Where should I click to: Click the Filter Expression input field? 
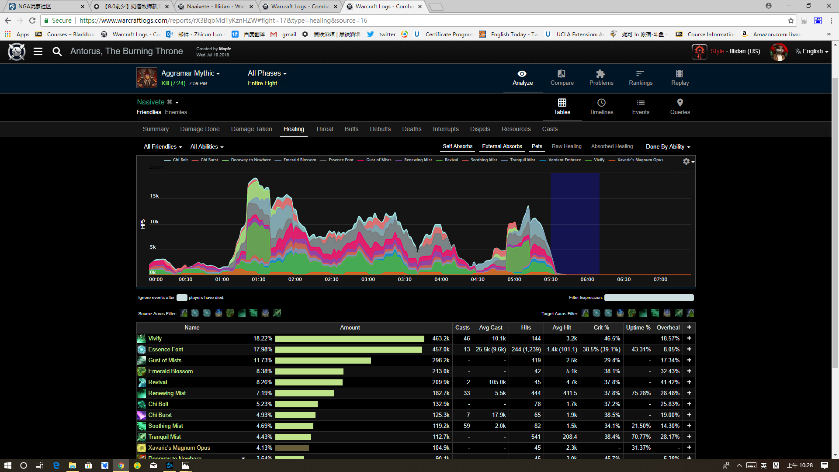pos(648,298)
